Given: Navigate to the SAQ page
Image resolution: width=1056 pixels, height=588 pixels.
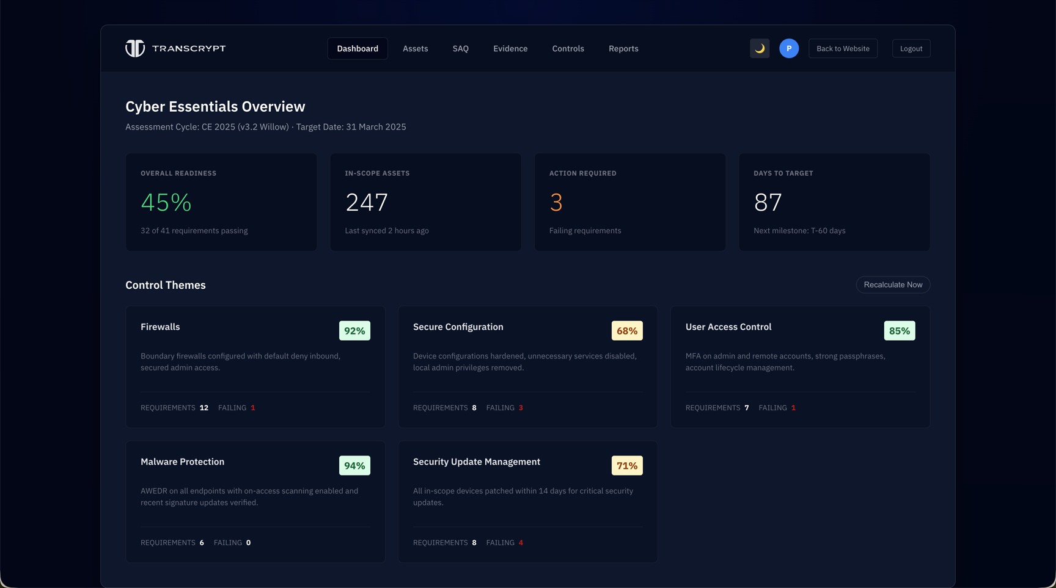Looking at the screenshot, I should click(x=460, y=48).
